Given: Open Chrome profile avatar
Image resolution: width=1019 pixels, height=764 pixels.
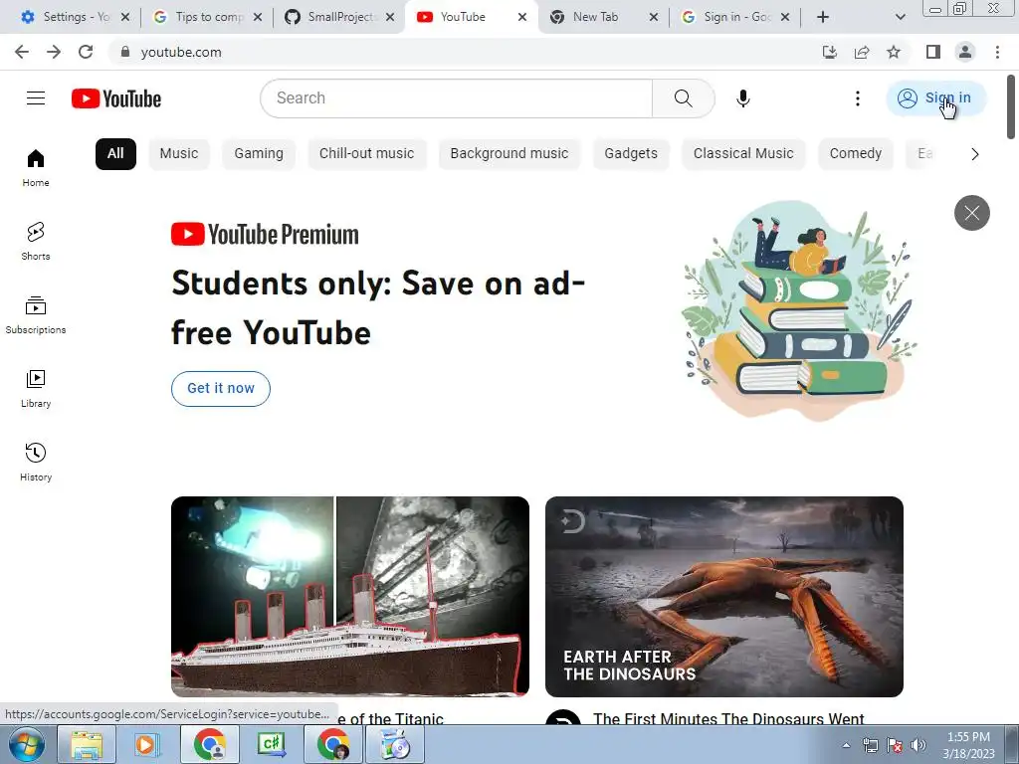Looking at the screenshot, I should coord(965,52).
